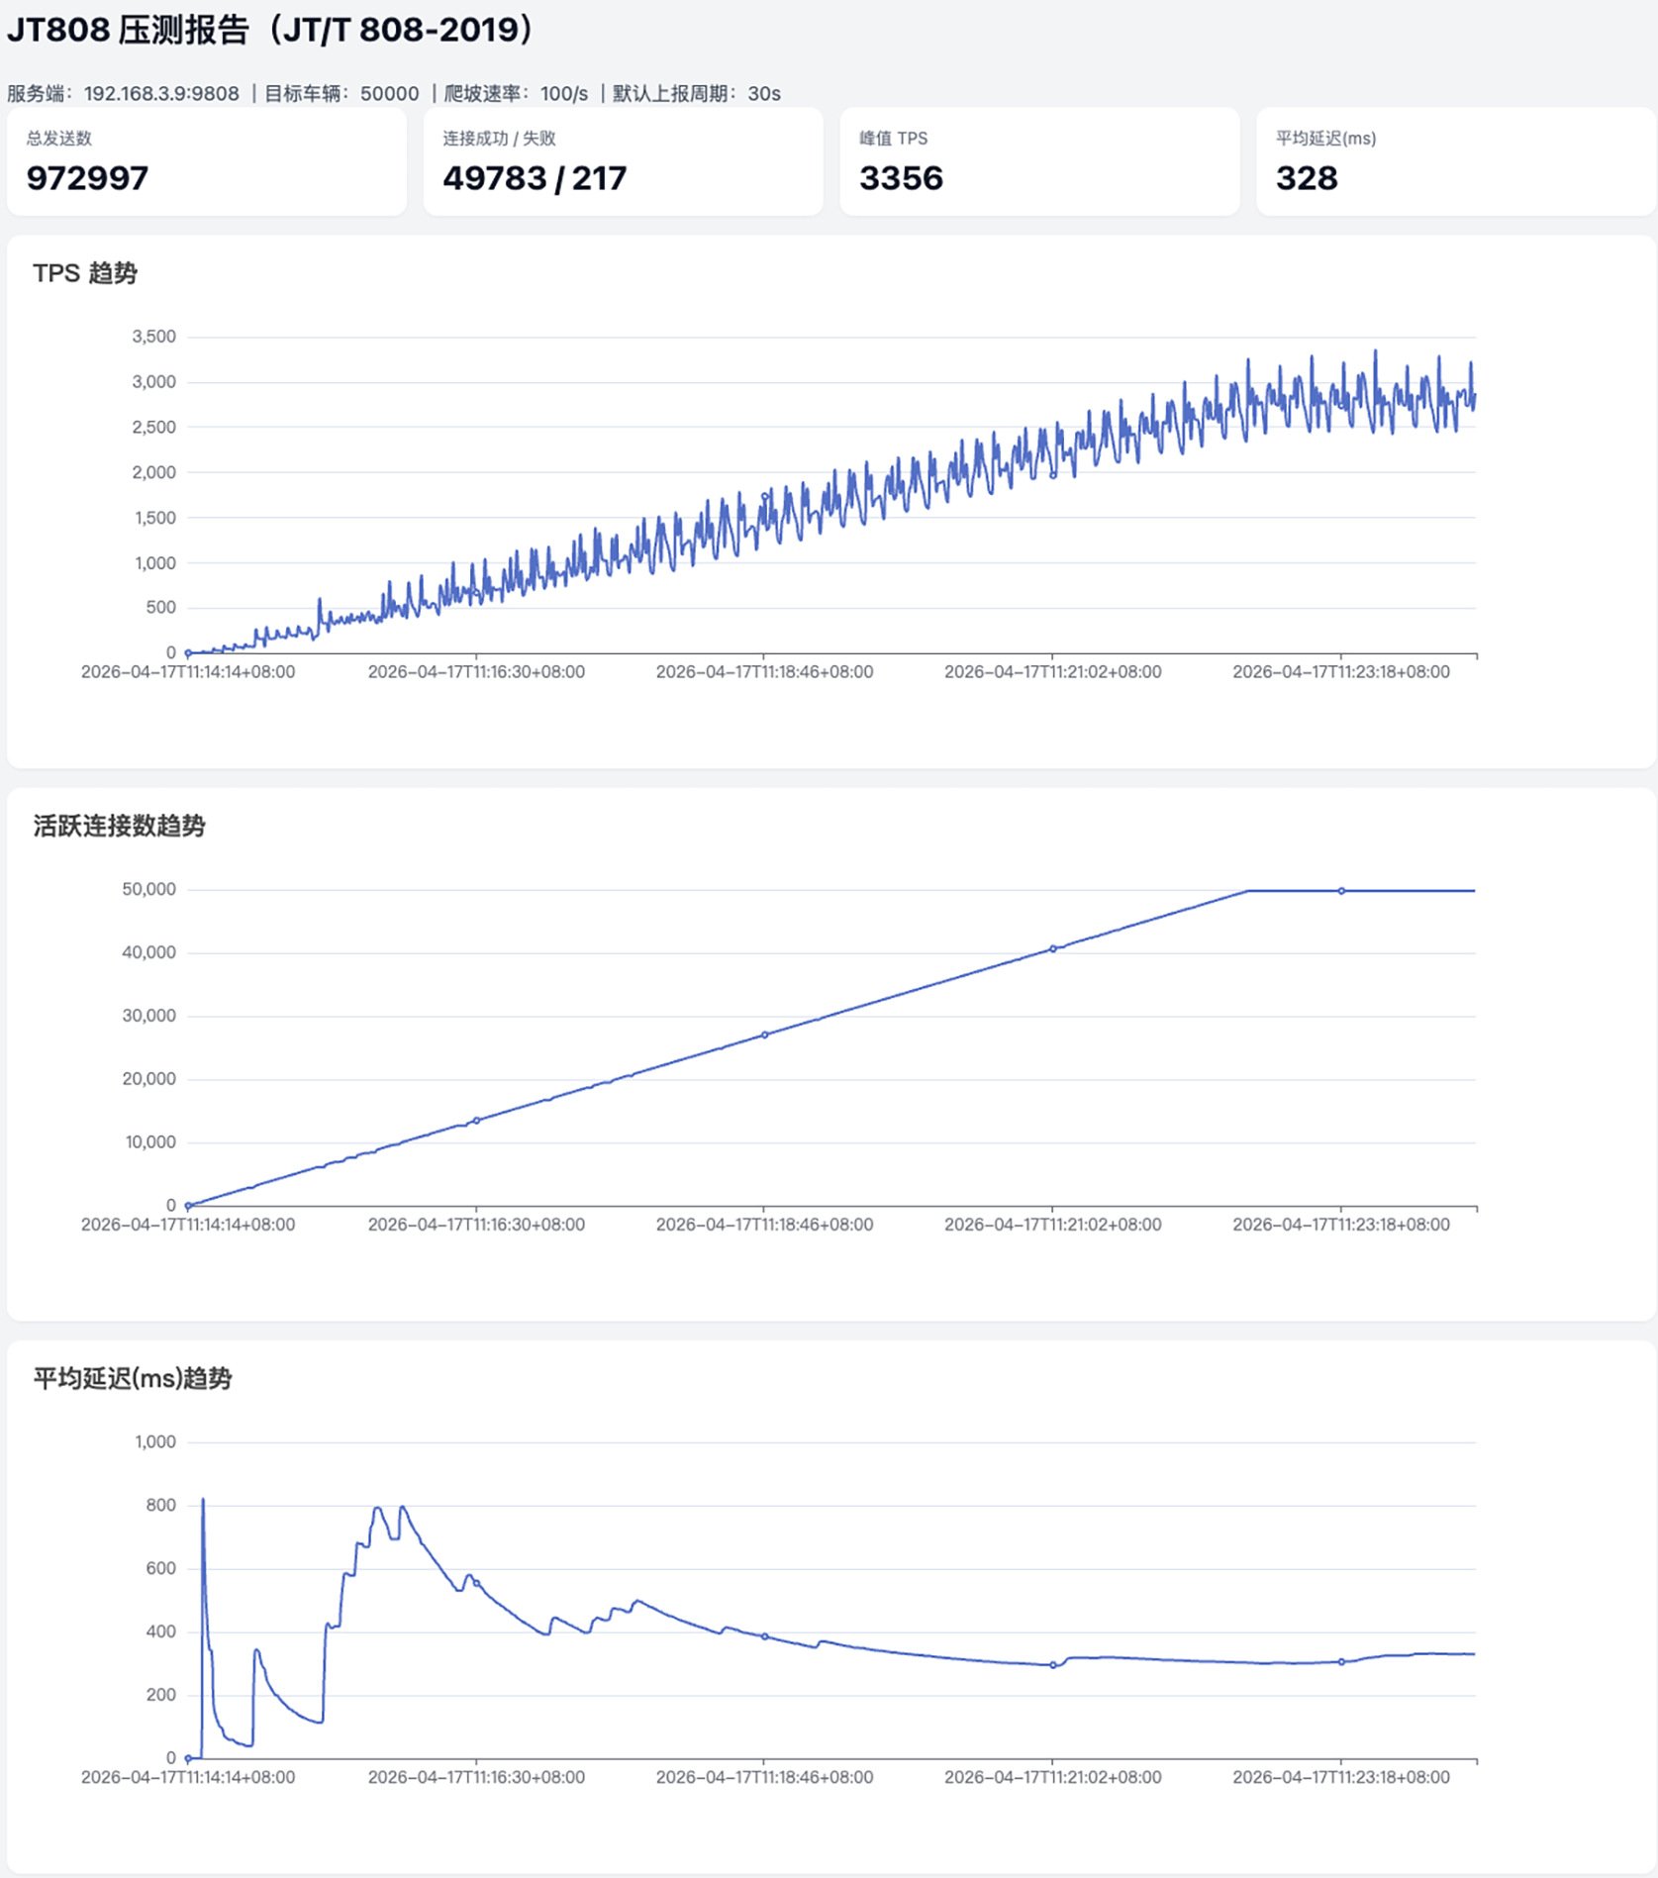
Task: Click the 11:18:46 data point on active connections chart
Action: pos(764,1035)
